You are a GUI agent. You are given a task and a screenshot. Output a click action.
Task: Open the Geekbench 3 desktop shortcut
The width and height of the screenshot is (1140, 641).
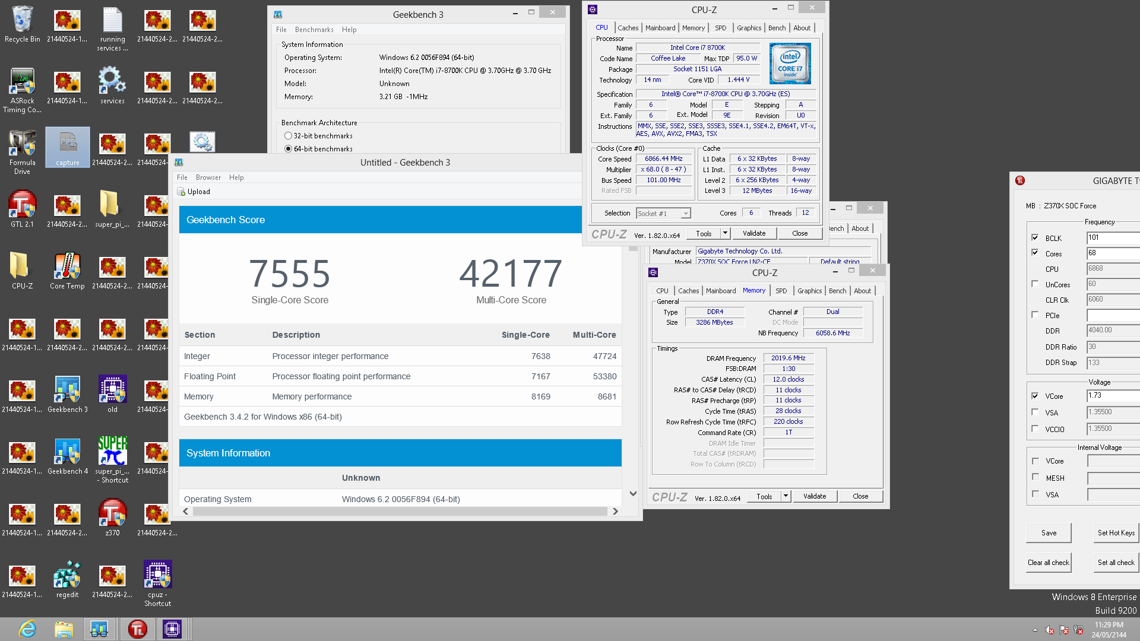click(67, 394)
